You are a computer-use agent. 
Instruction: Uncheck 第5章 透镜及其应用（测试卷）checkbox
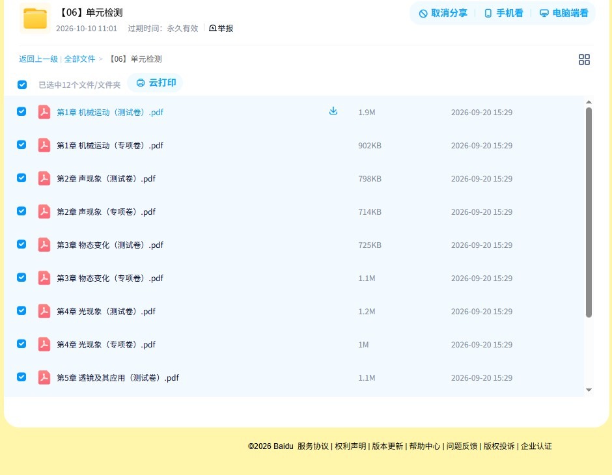(x=21, y=377)
